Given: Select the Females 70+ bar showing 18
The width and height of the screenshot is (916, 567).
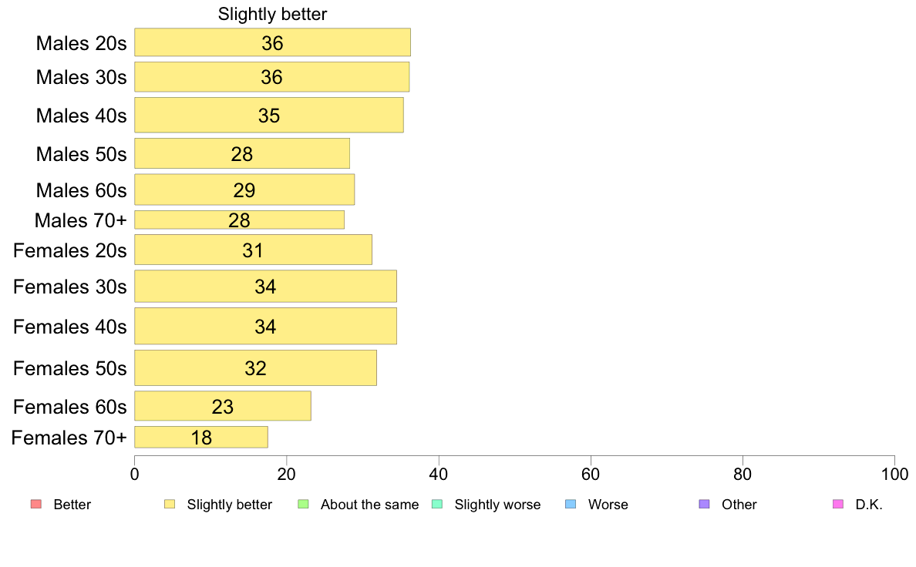Looking at the screenshot, I should point(201,438).
